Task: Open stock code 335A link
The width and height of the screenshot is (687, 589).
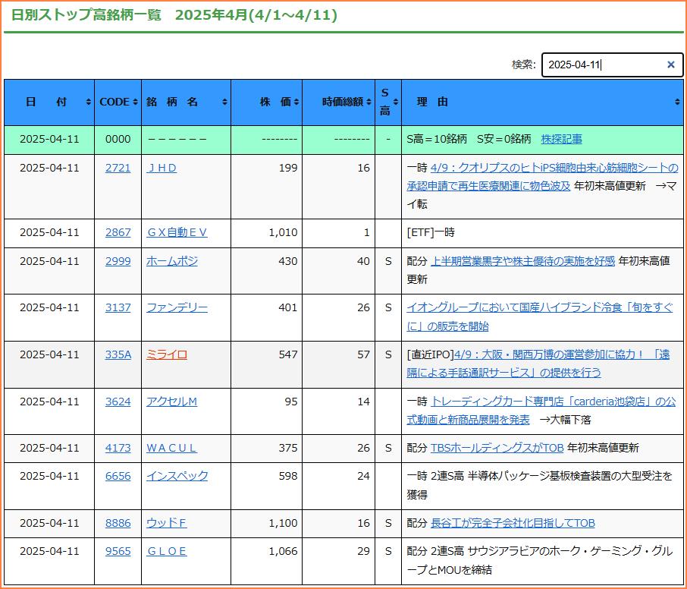Action: (x=118, y=354)
